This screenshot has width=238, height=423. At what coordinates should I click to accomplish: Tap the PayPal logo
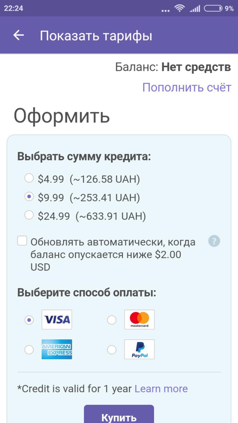[139, 349]
